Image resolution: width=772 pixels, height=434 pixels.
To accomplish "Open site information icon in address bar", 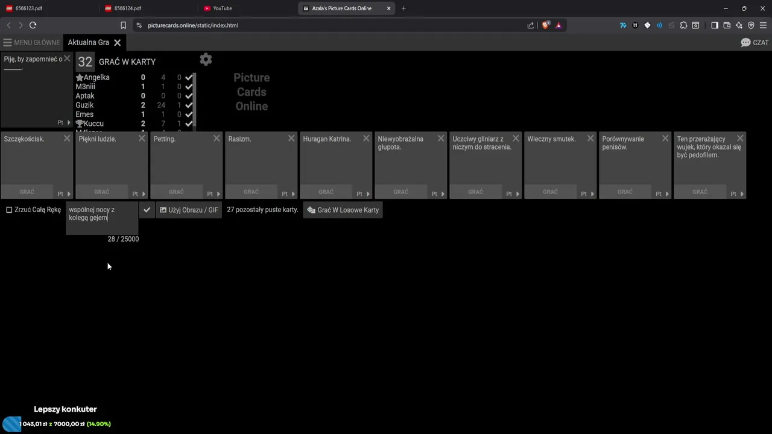I will (x=139, y=25).
